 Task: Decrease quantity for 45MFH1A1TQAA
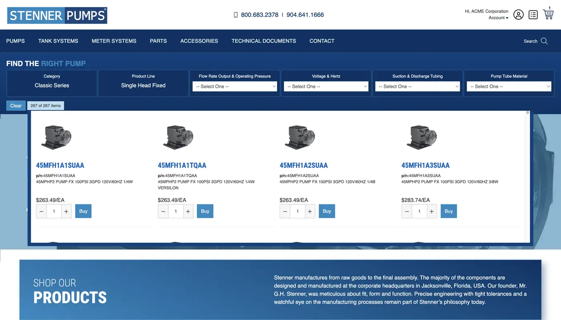click(x=163, y=211)
